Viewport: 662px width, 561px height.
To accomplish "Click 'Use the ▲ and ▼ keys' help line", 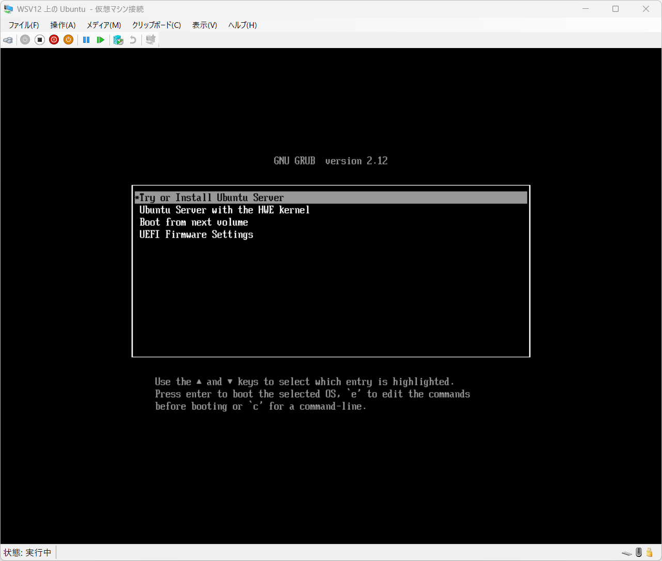I will [x=305, y=382].
